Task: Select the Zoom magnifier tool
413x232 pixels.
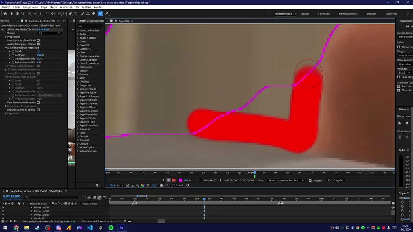Action: [x=23, y=14]
